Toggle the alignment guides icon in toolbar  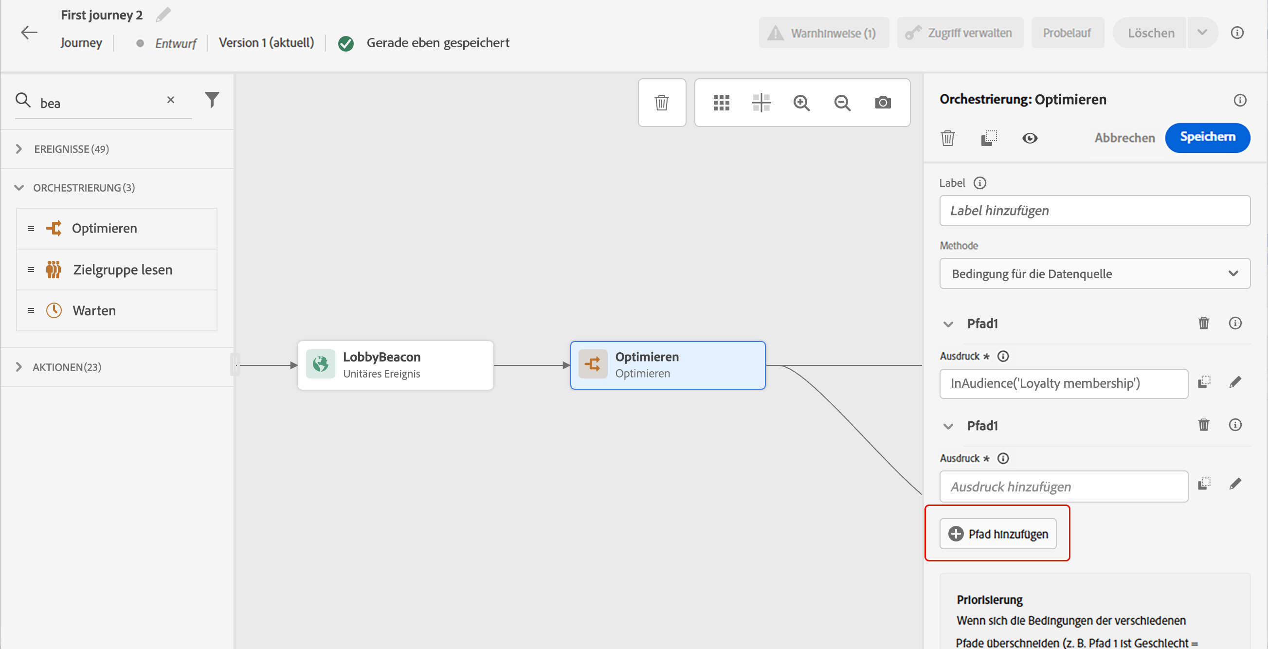(761, 103)
